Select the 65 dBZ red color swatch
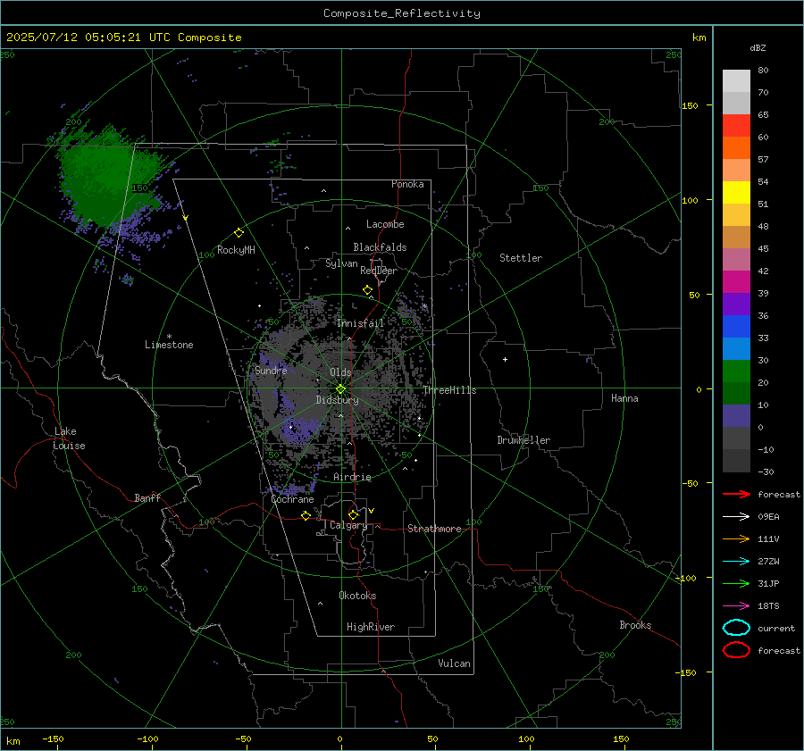 click(736, 125)
